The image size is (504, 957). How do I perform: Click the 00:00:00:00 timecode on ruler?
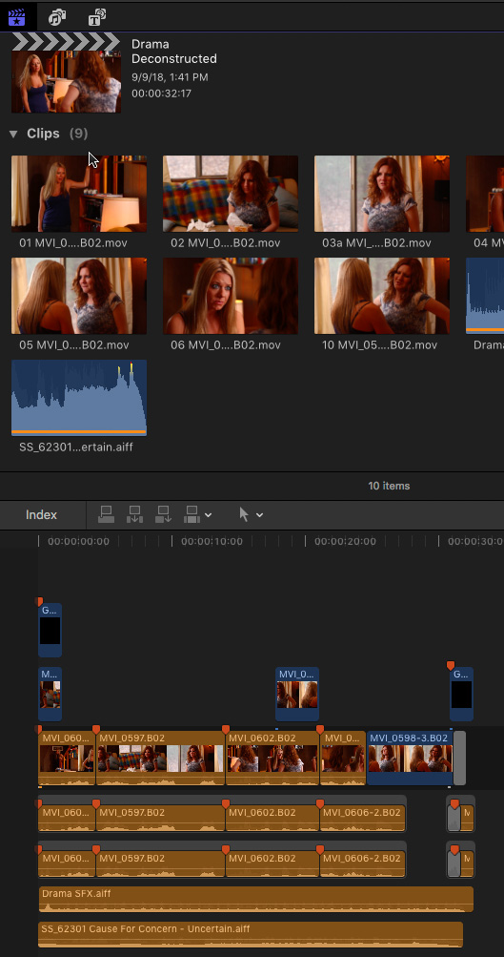79,541
